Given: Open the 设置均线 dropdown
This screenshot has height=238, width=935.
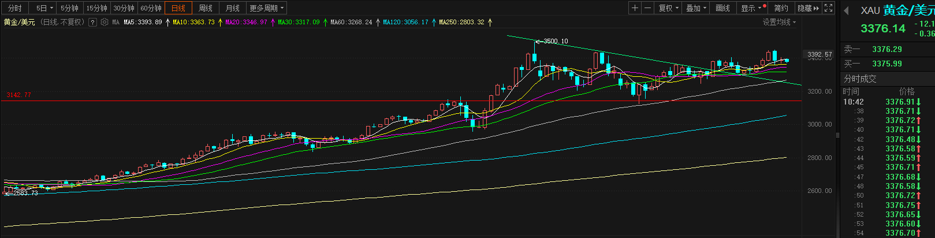Looking at the screenshot, I should click(x=779, y=22).
